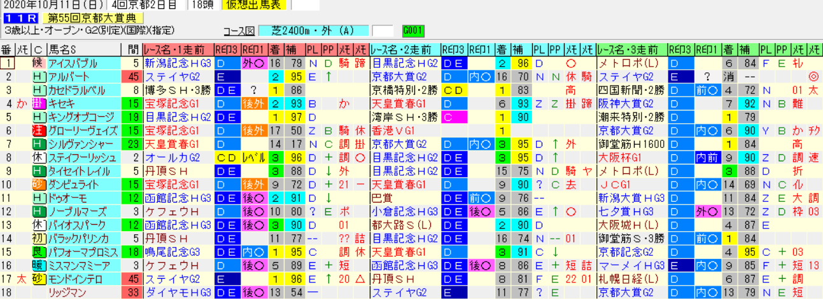Click the 掛 badge beside キセキ

pyautogui.click(x=39, y=103)
